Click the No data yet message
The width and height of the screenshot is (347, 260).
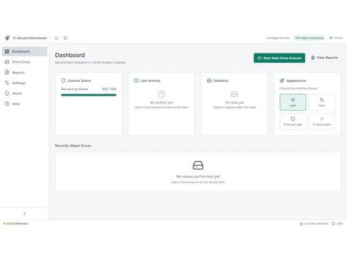pyautogui.click(x=235, y=103)
